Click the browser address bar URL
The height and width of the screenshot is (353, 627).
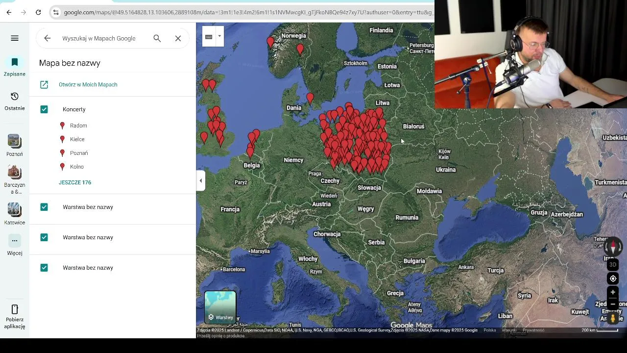click(249, 12)
